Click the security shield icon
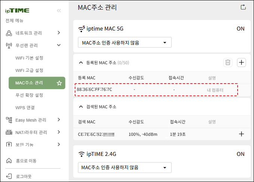This screenshot has height=182, width=254. click(9, 144)
